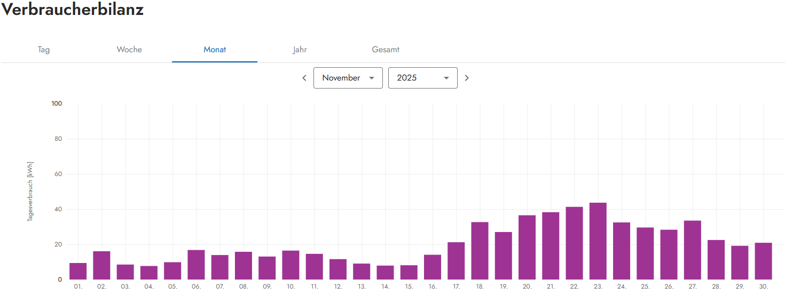785x295 pixels.
Task: Click the arrow in the month selector
Action: point(372,78)
